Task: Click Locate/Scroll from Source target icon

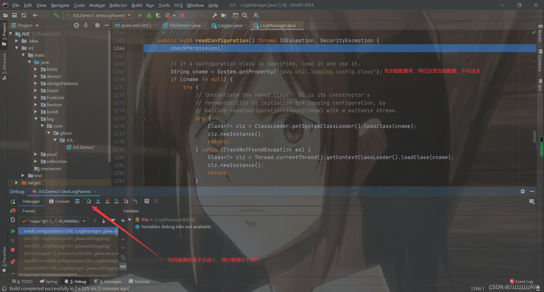Action: [x=76, y=25]
